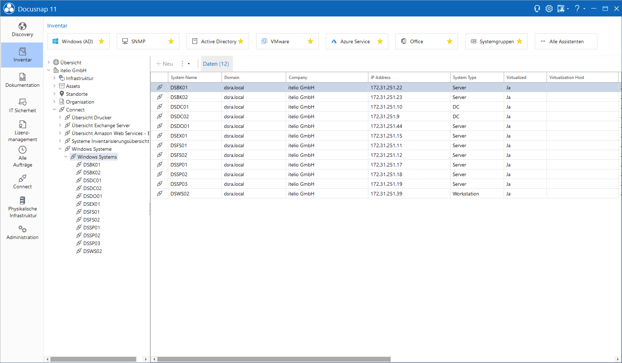622x363 pixels.
Task: Open the Administration section
Action: pos(23,233)
